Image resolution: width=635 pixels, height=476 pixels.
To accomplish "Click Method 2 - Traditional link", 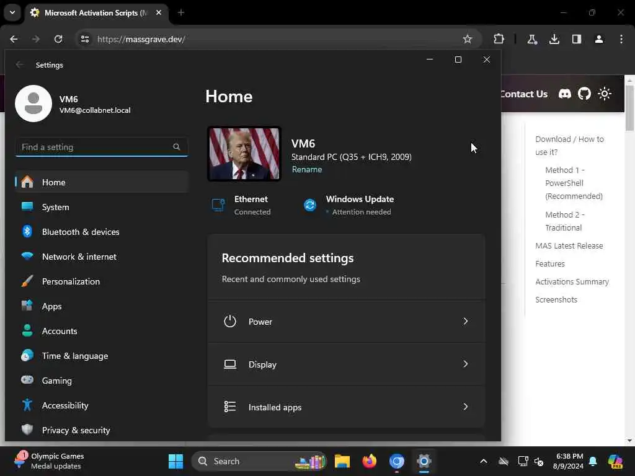I will [x=565, y=221].
